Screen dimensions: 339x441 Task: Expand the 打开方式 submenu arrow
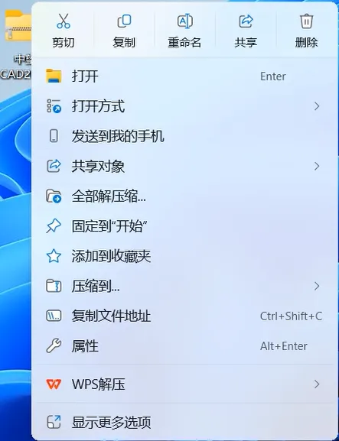click(x=317, y=106)
